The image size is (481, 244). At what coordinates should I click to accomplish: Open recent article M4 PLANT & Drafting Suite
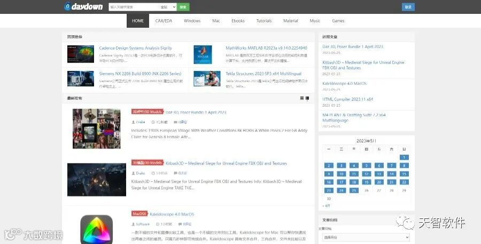354,117
